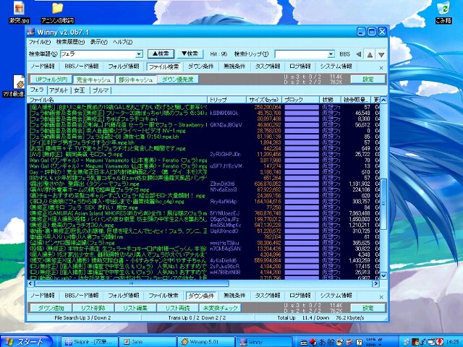The image size is (463, 347).
Task: Select the アダルト search tab
Action: (x=59, y=90)
